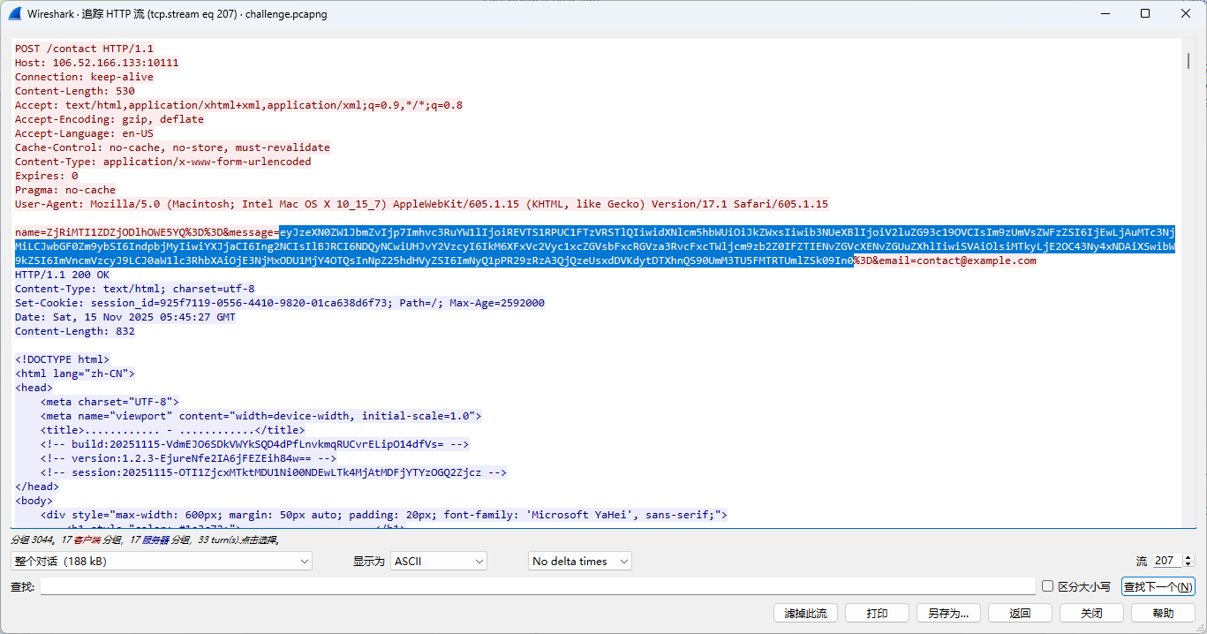Viewport: 1207px width, 634px height.
Task: Open the 显示为 ASCII format dropdown
Action: tap(439, 561)
